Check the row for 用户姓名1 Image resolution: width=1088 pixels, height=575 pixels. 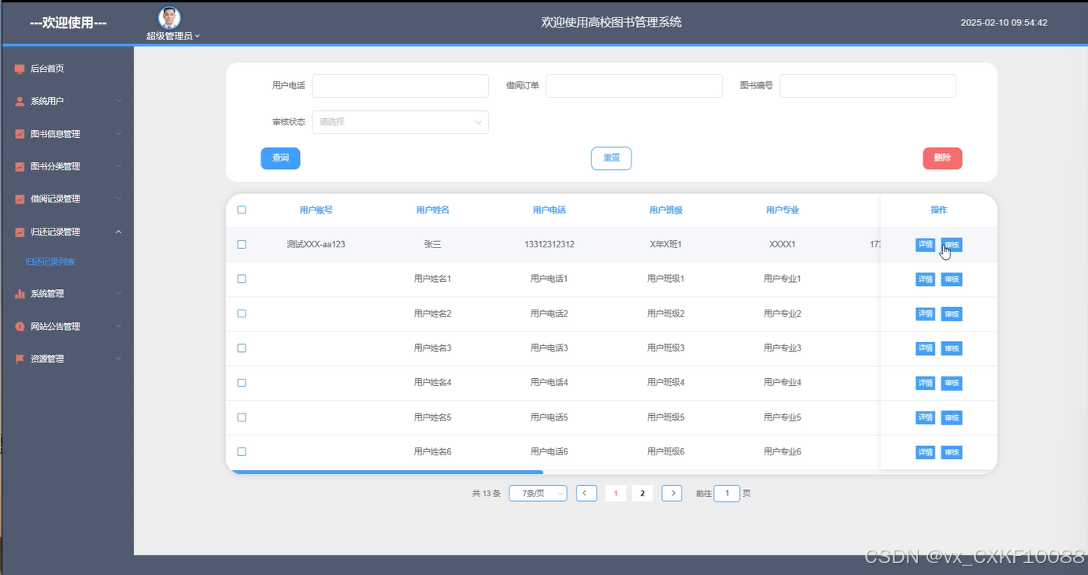click(242, 279)
